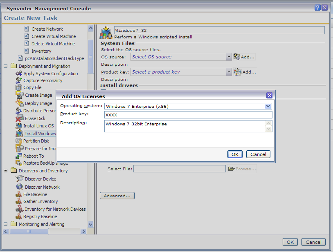Click the Registry Baseline icon
Screen dimensions: 333x252
19,216
